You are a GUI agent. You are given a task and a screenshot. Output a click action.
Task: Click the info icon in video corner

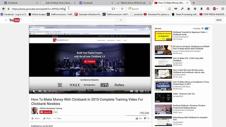(x=147, y=29)
